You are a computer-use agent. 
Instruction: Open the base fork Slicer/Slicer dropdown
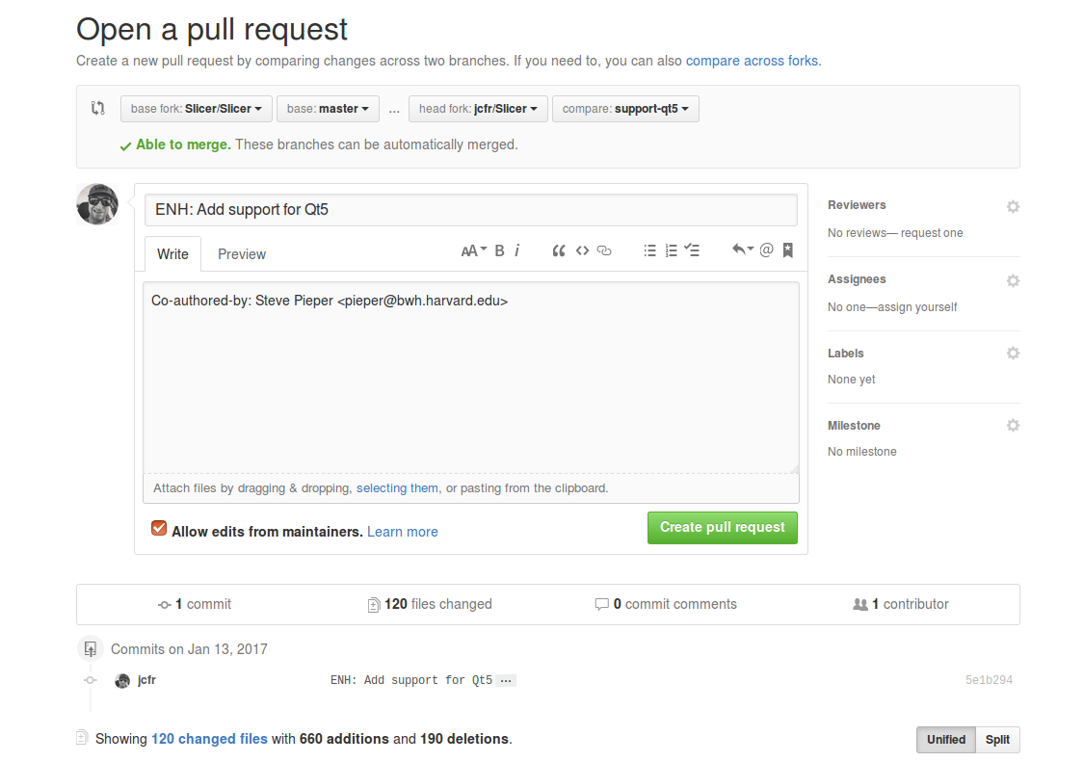click(197, 109)
